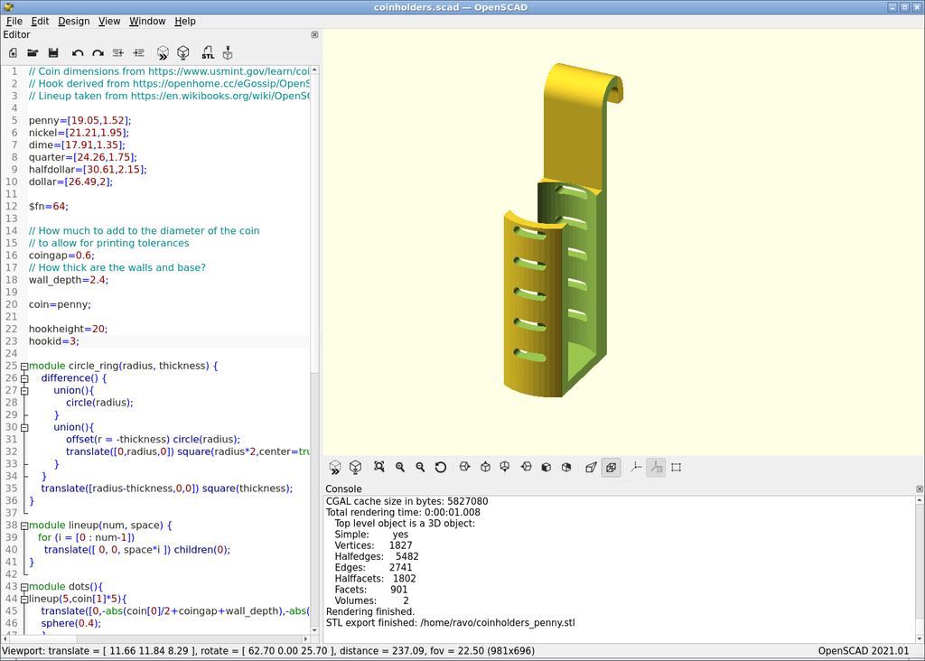Collapse the circle_ring module fold marker
This screenshot has width=925, height=661.
(24, 367)
